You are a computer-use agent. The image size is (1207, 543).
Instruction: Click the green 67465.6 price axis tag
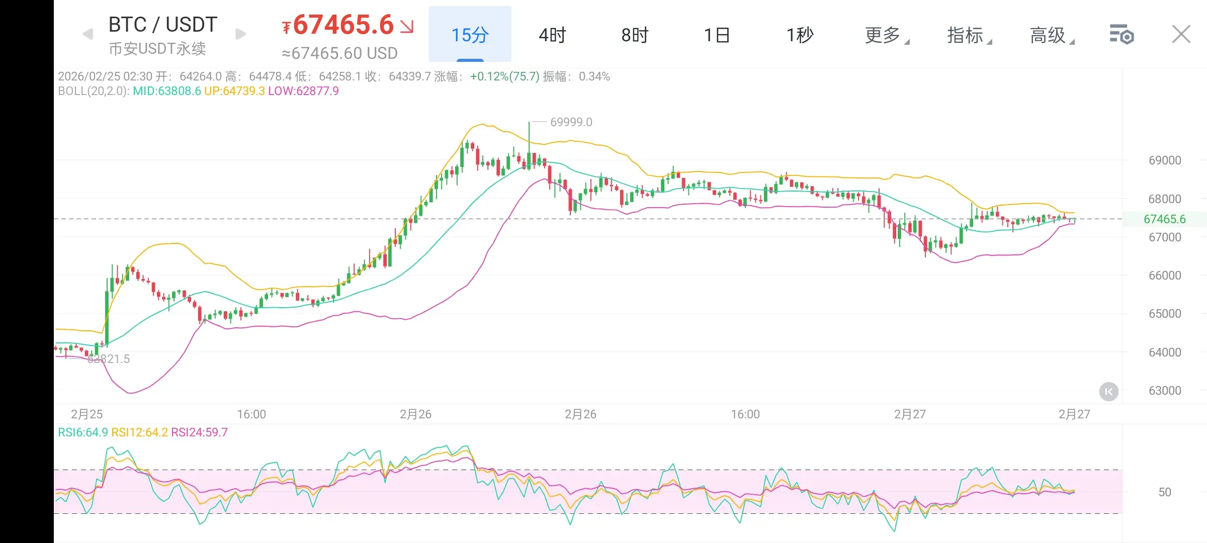tap(1164, 219)
